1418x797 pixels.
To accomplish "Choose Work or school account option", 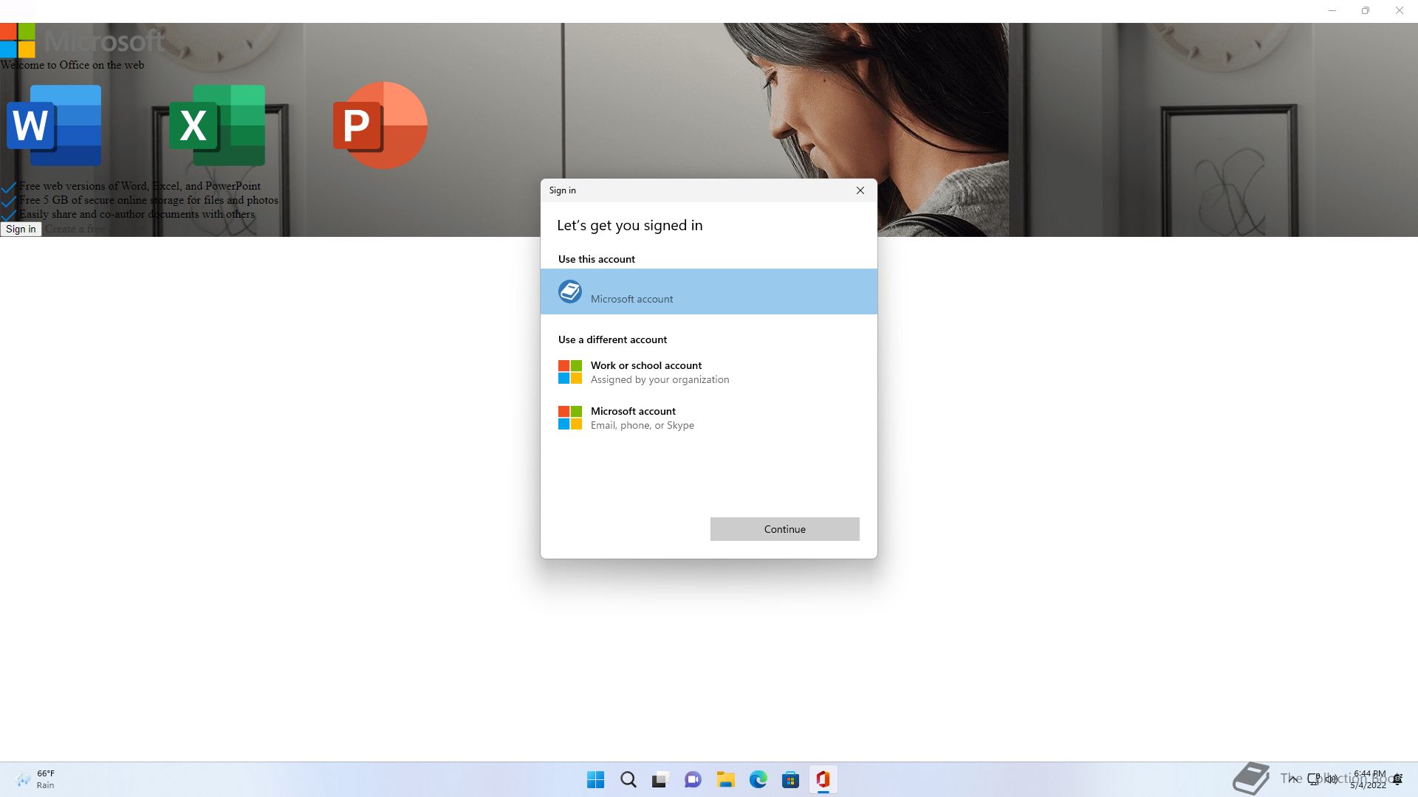I will [x=708, y=372].
